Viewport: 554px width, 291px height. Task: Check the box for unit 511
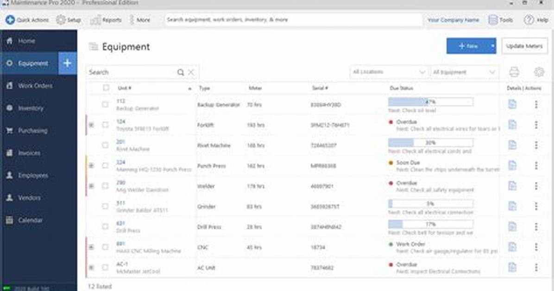105,206
